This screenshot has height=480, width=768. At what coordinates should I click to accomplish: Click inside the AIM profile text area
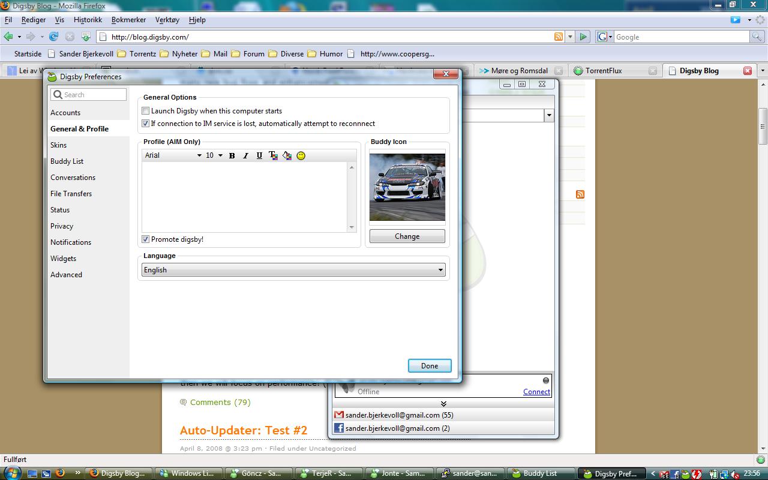click(x=245, y=197)
